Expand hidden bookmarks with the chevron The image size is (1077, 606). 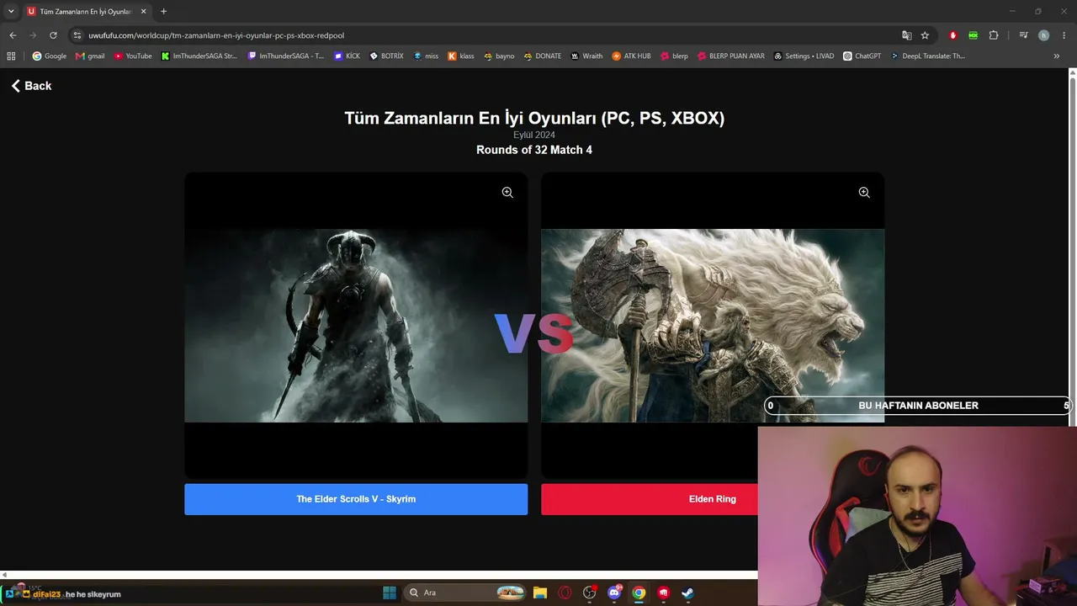[x=1057, y=56]
